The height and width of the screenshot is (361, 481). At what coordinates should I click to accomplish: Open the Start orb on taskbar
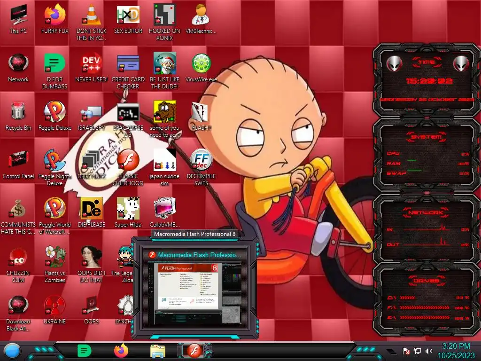12,351
